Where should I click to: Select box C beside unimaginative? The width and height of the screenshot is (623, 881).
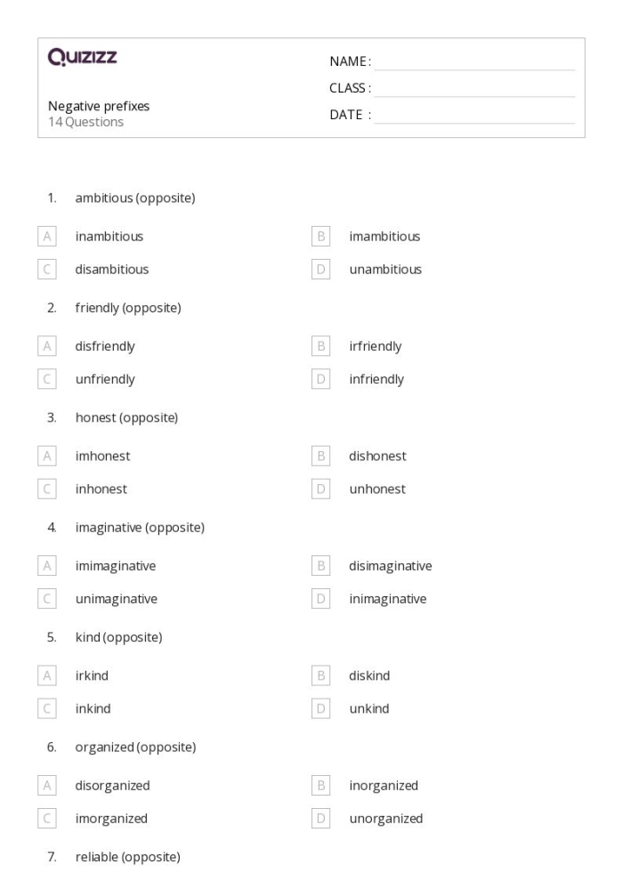coord(46,598)
